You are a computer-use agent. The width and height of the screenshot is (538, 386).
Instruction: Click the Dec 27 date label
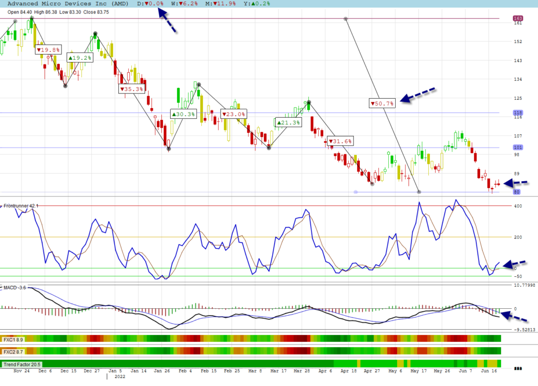pos(91,371)
